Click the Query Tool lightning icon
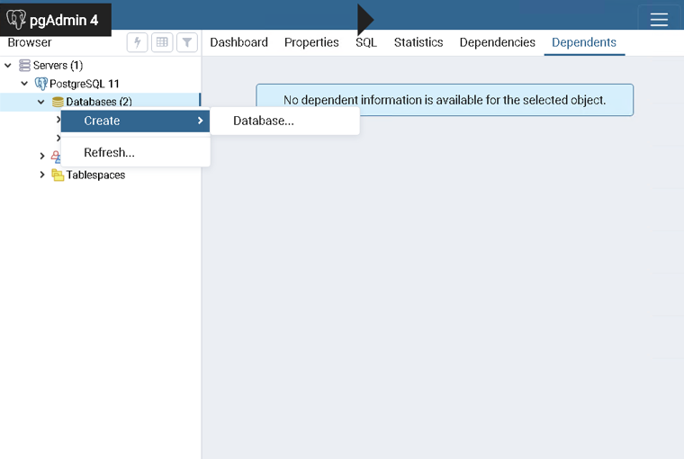 click(138, 42)
